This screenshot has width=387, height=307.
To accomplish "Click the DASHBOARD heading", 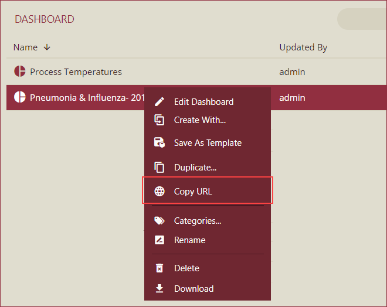I will tap(45, 19).
